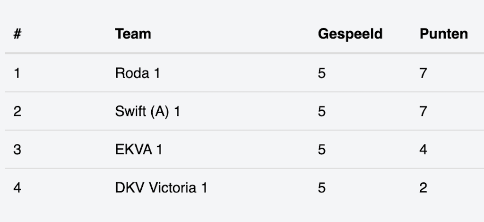This screenshot has height=222, width=484.
Task: Select the Roda 1 team name
Action: pyautogui.click(x=137, y=73)
